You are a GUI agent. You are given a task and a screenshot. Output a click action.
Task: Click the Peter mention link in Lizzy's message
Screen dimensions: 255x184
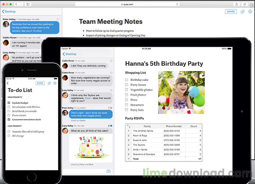pos(88,98)
